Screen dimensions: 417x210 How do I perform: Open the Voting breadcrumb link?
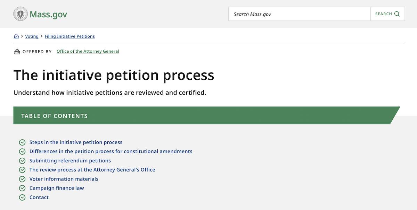[x=32, y=36]
